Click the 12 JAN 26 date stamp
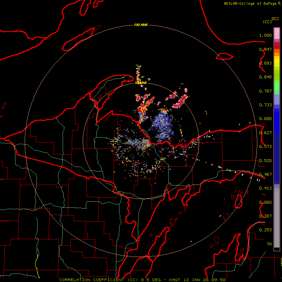 click(x=196, y=280)
